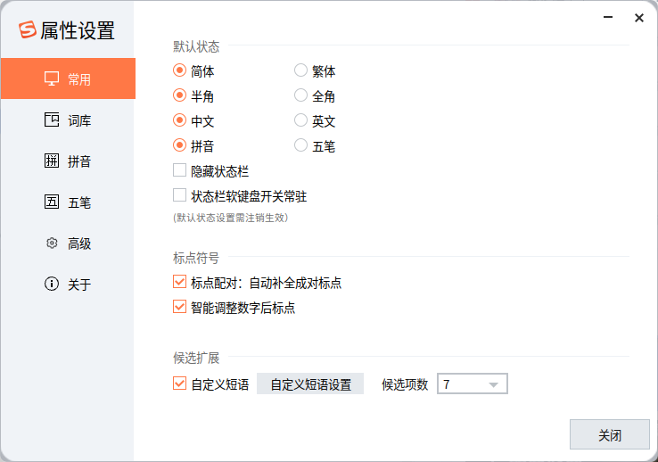658x462 pixels.
Task: Click the 候选项数 label
Action: coord(405,384)
